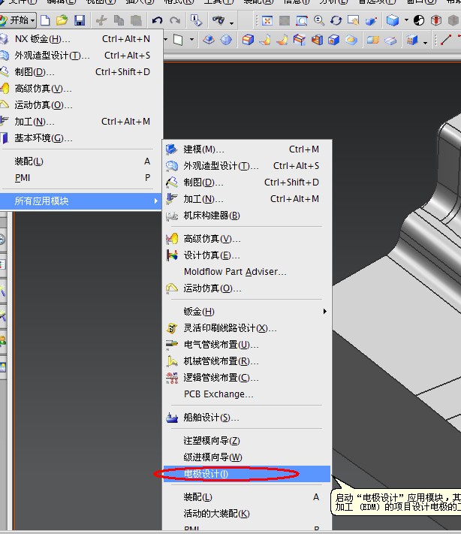Click the black-and-white circle face analysis icon
Screen dimensions: 461x534
pos(419,21)
